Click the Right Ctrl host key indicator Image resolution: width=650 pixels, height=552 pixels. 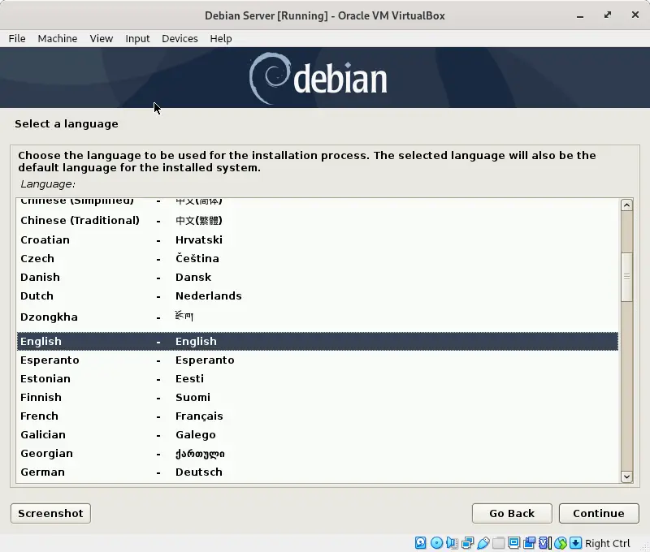(x=607, y=543)
